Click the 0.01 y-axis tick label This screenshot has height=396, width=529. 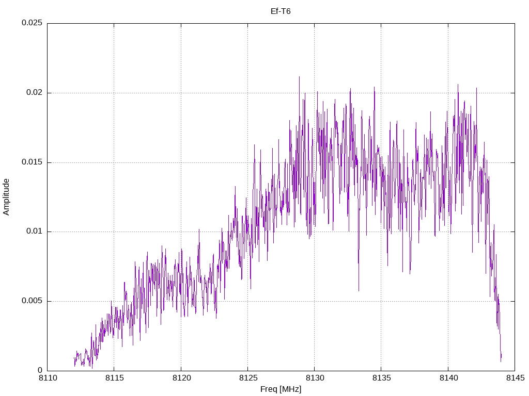coord(35,232)
